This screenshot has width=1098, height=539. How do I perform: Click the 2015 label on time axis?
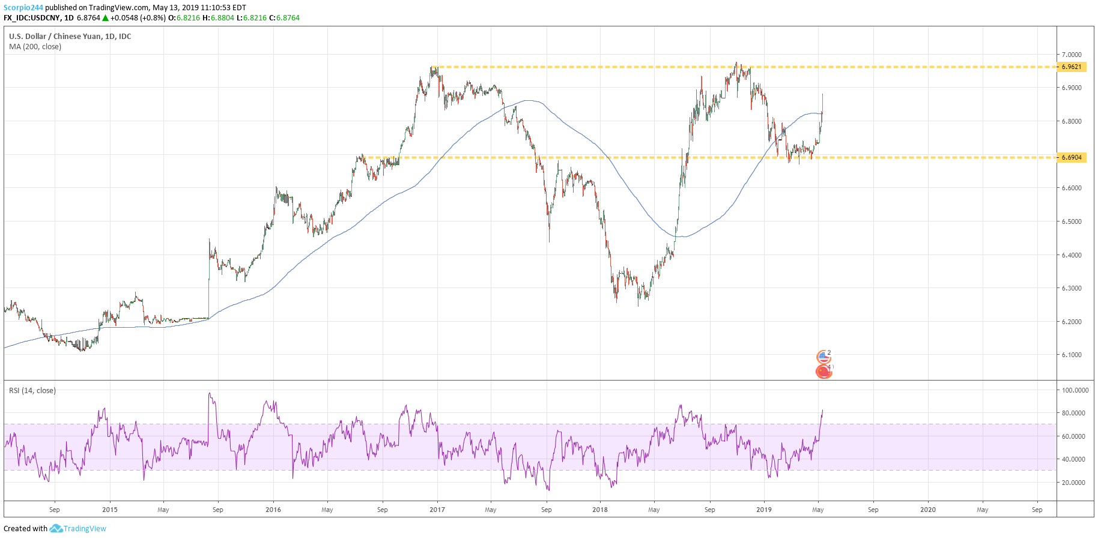110,510
